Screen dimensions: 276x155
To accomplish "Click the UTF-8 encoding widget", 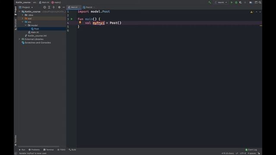I will 243,153.
